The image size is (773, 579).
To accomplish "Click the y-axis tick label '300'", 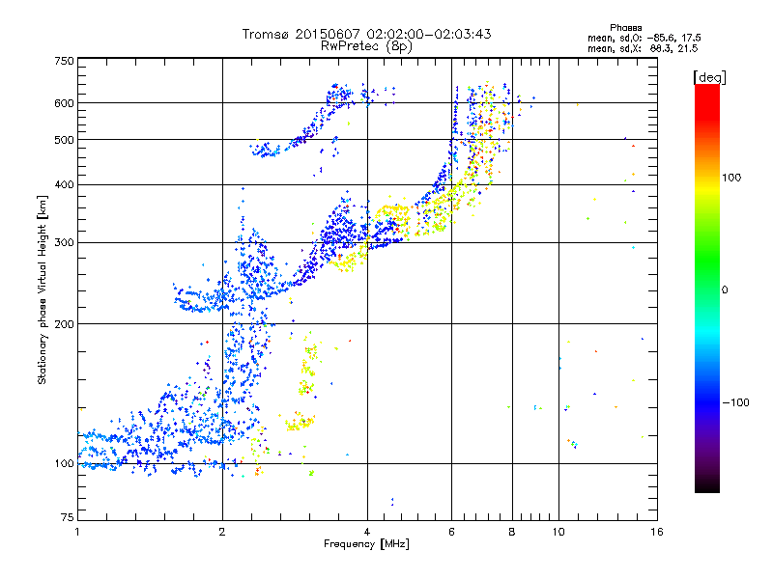I will 64,242.
